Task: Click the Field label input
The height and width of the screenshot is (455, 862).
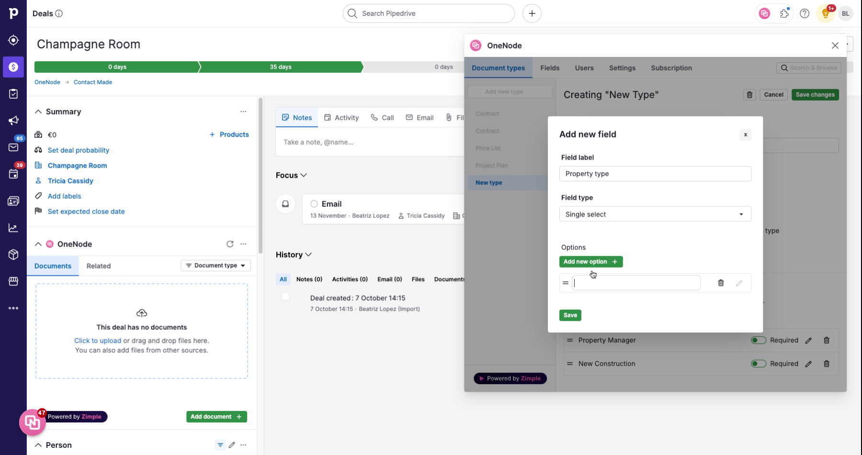Action: pyautogui.click(x=655, y=174)
